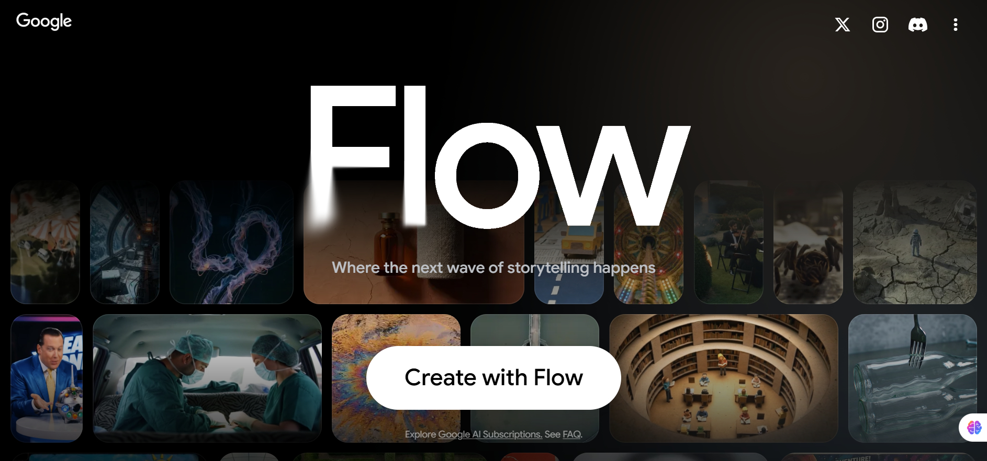Select the spider close-up thumbnail

click(808, 242)
